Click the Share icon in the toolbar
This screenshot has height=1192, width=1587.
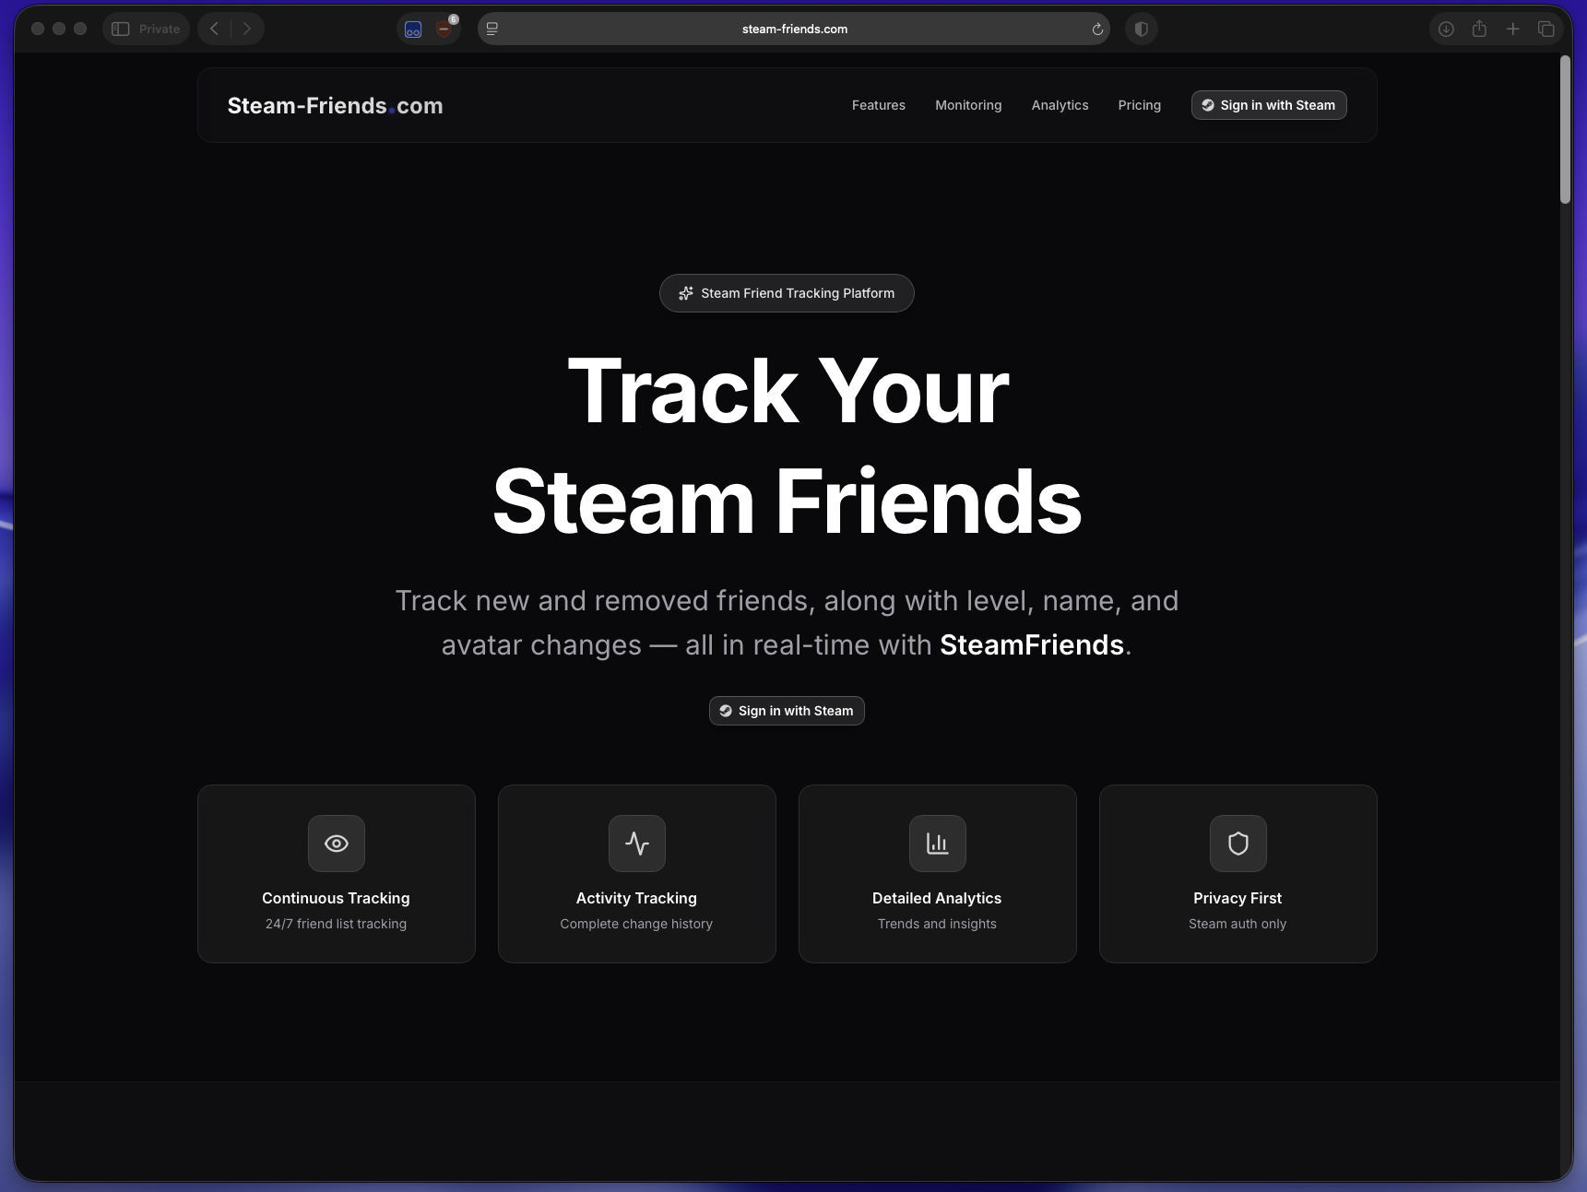coord(1479,30)
